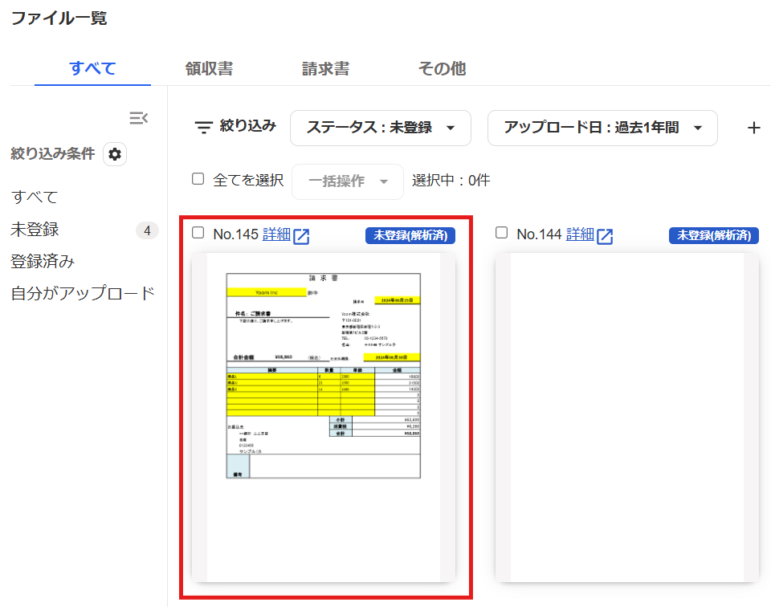
Task: Click the No.144 詳細 link
Action: click(579, 234)
